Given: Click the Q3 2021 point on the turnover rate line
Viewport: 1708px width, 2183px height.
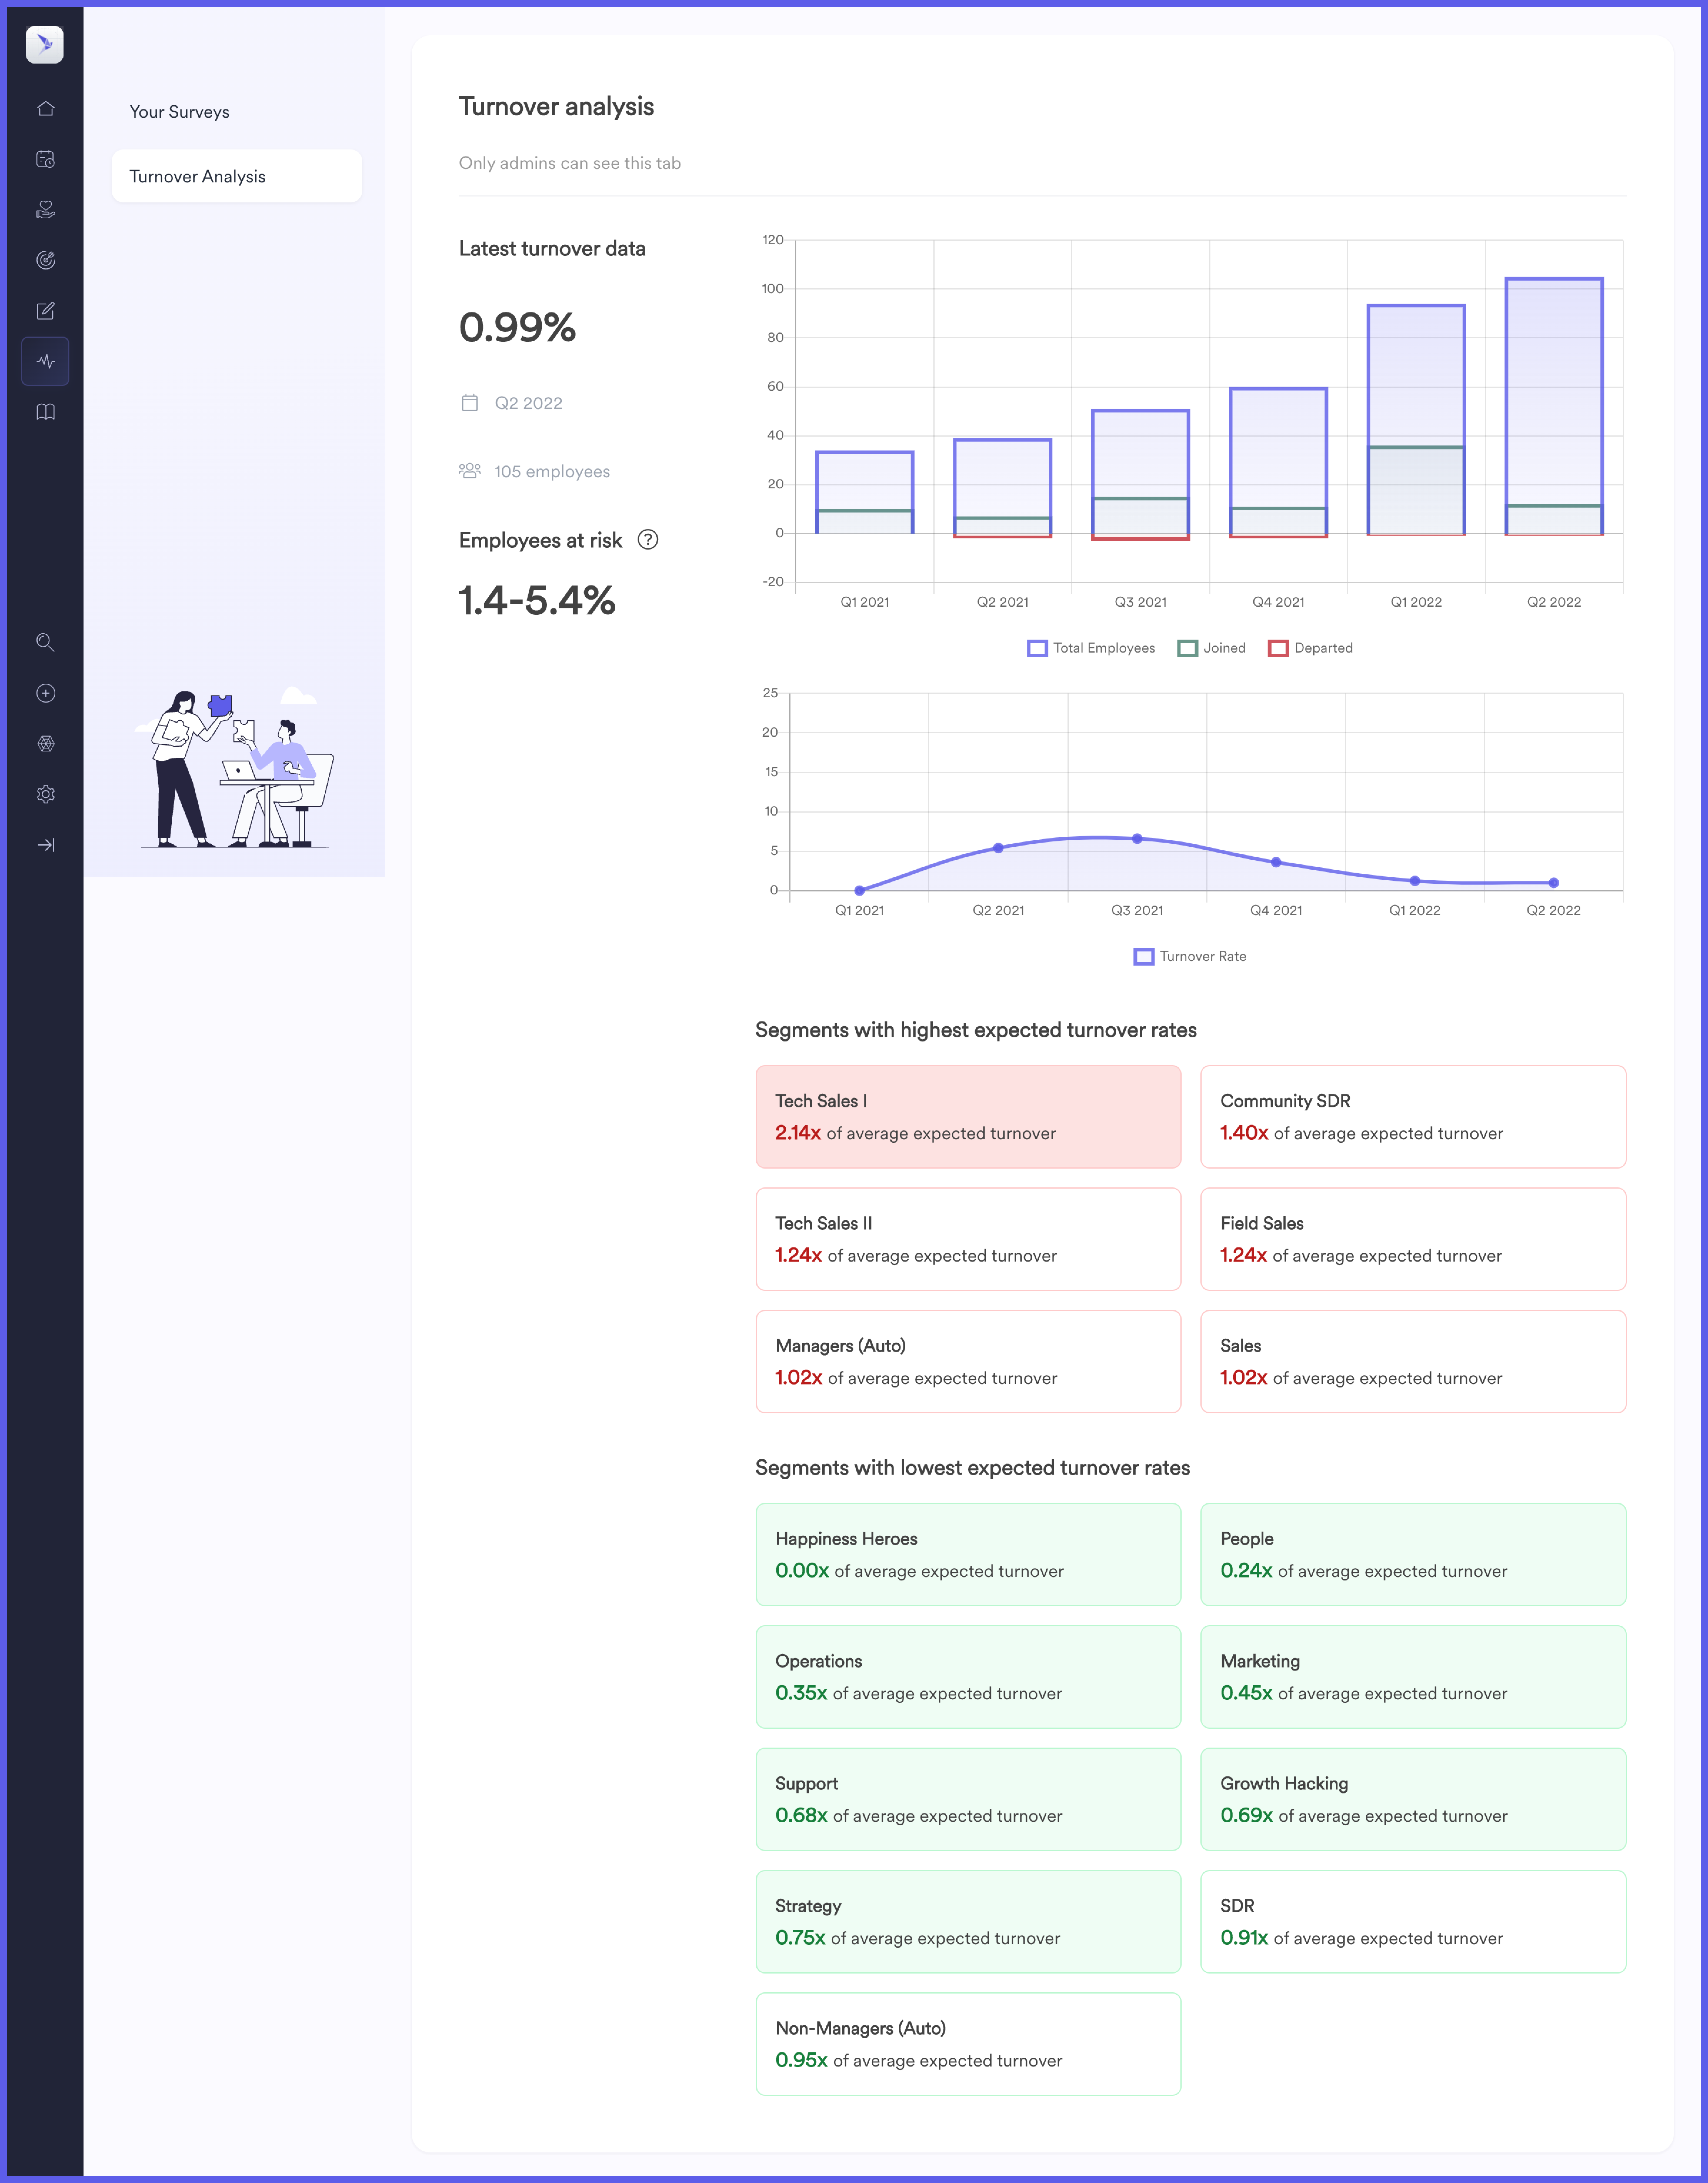Looking at the screenshot, I should point(1137,838).
